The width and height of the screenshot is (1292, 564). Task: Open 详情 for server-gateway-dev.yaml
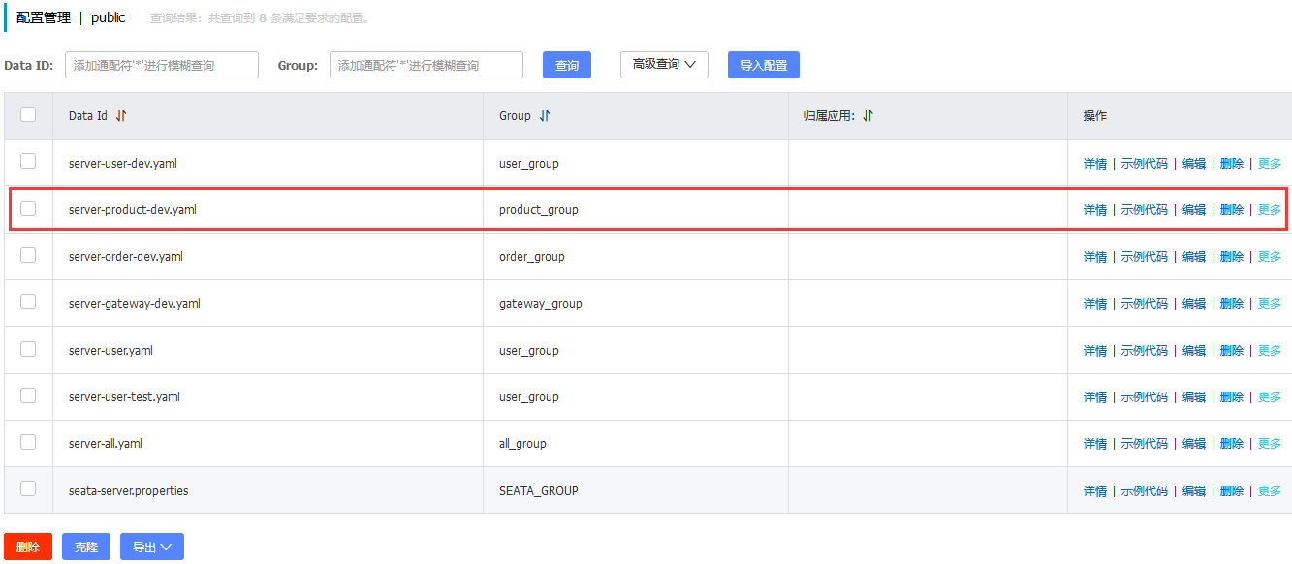[1094, 304]
